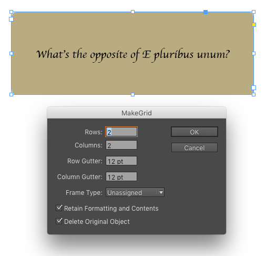Click the Columns input field
The image size is (266, 256).
(x=121, y=145)
